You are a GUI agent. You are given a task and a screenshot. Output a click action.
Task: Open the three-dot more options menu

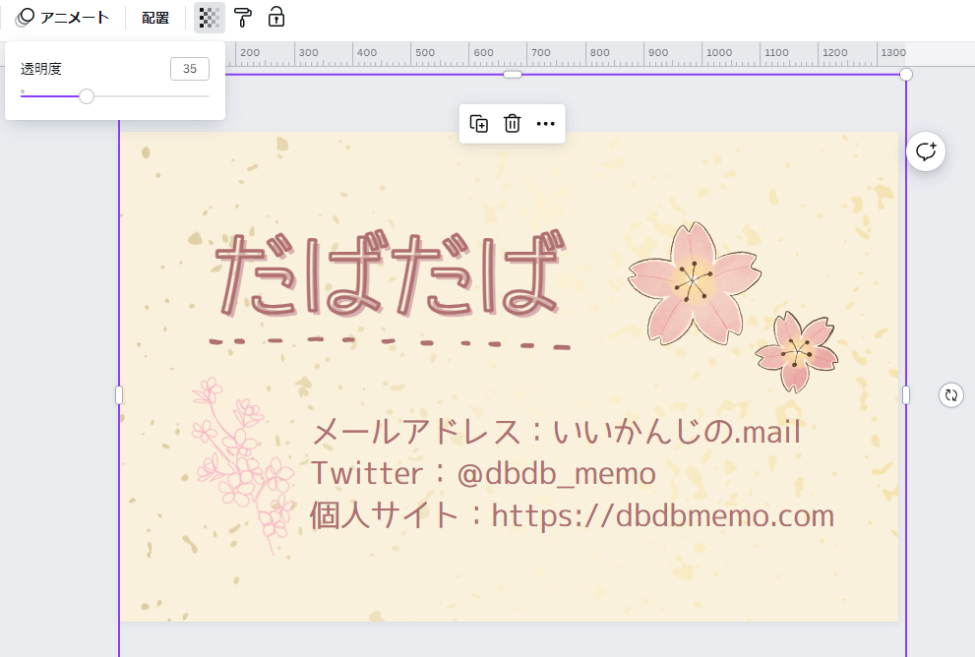click(546, 124)
